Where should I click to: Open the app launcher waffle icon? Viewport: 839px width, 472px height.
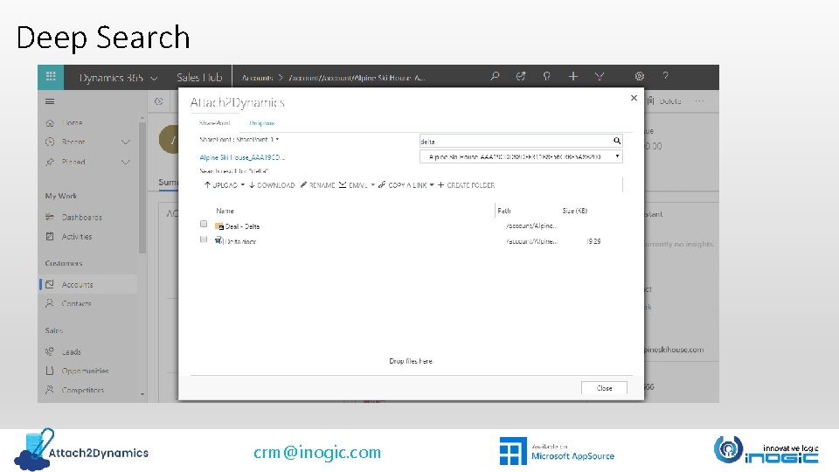[51, 77]
